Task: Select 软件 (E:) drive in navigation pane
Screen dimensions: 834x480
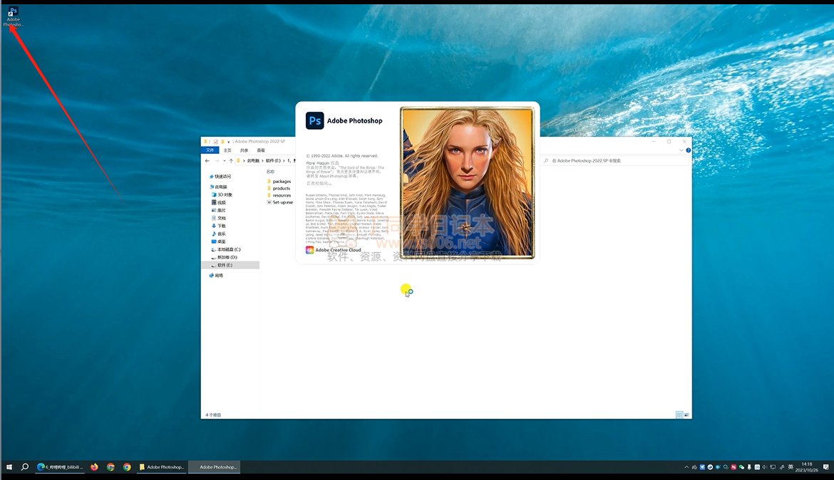Action: tap(225, 265)
